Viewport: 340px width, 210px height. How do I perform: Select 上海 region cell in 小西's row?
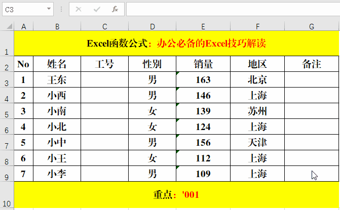click(x=257, y=95)
